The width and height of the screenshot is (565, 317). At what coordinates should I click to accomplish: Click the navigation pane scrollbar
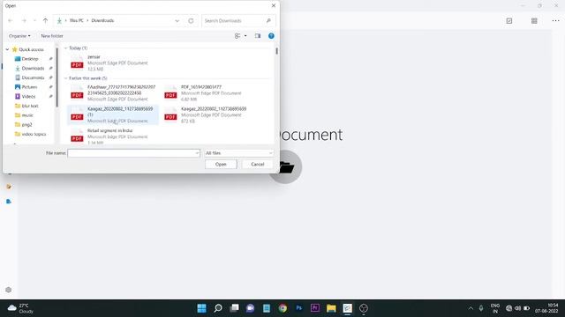tap(56, 77)
